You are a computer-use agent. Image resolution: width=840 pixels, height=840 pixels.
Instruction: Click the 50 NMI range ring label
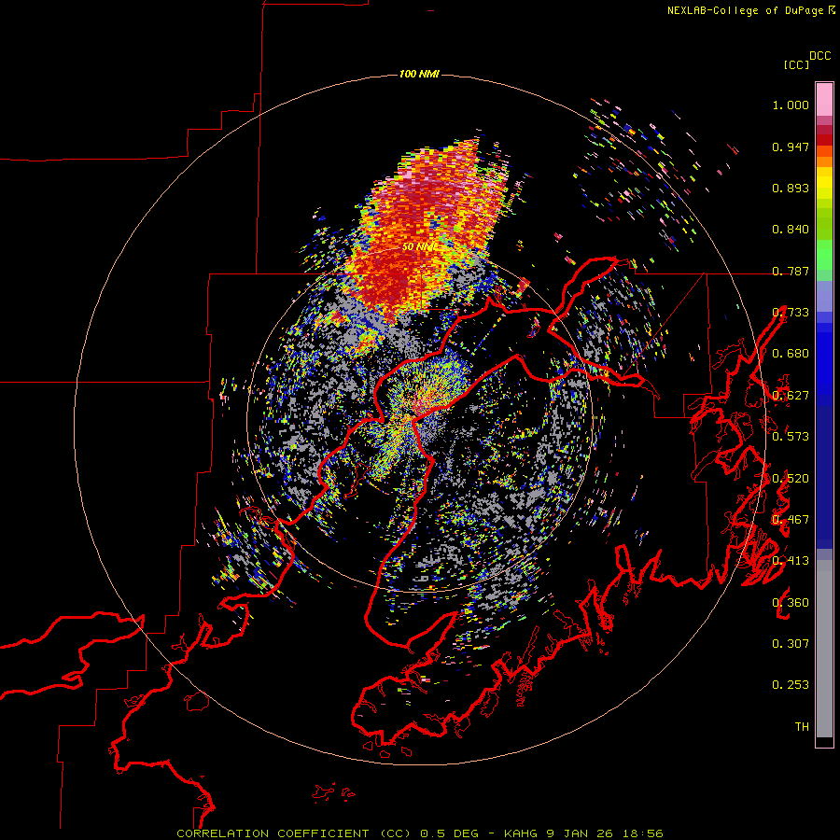(x=421, y=247)
